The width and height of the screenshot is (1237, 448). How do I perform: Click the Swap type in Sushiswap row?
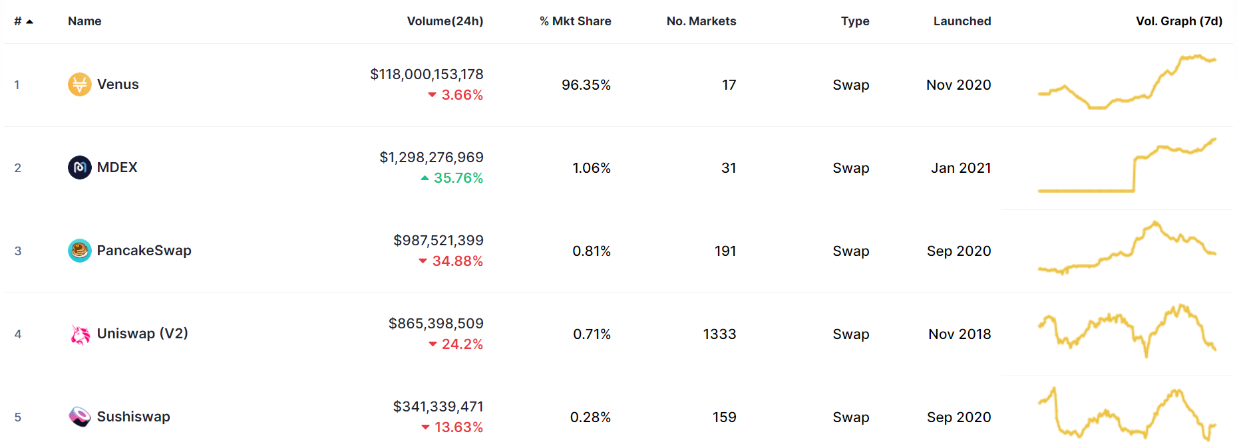tap(851, 417)
